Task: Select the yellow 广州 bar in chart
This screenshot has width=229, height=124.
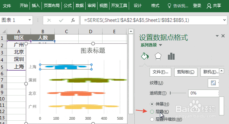Action: click(84, 106)
